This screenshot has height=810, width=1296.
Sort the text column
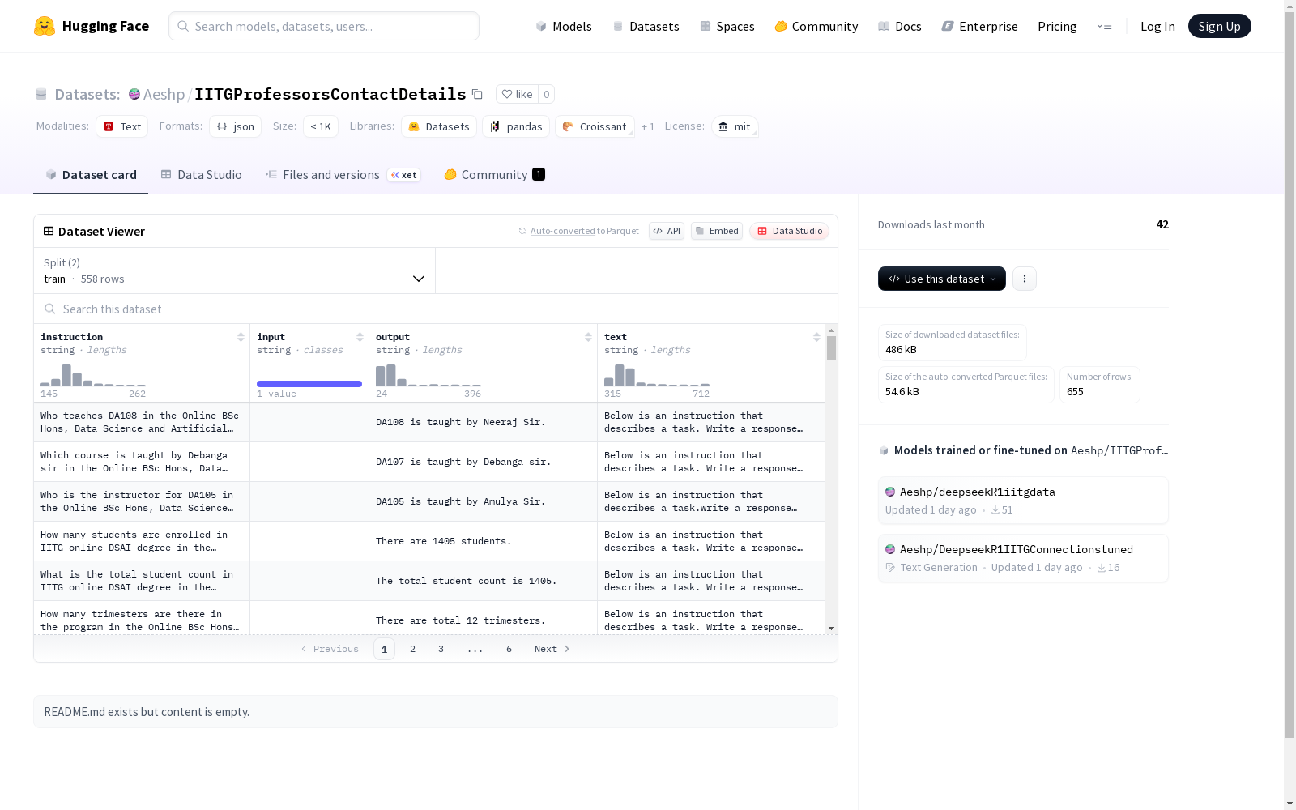816,337
